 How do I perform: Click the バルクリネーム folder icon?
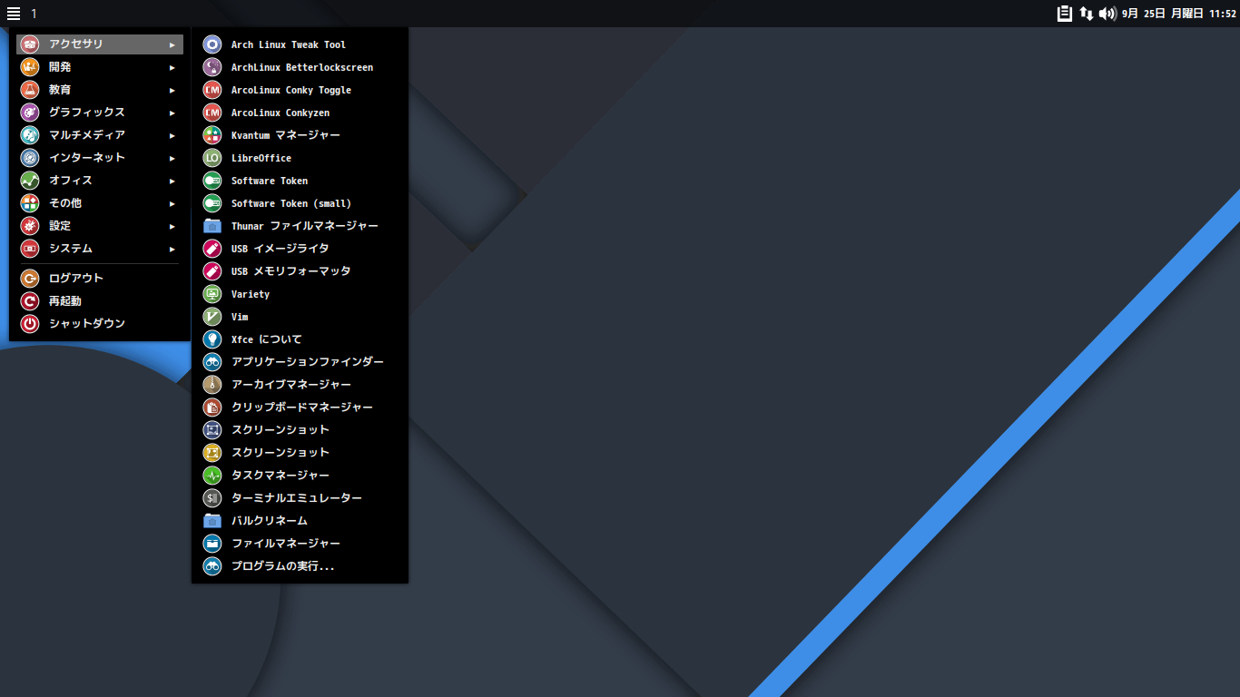(x=212, y=521)
